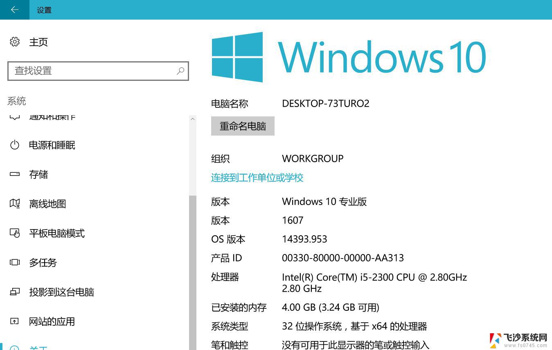The height and width of the screenshot is (350, 552).
Task: Click the OS 版本 label
Action: tap(228, 239)
